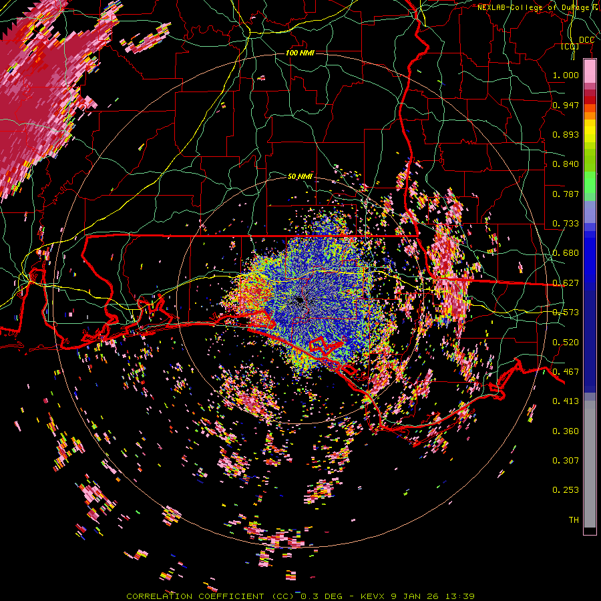Click the 0.360 scale value
The height and width of the screenshot is (601, 601).
(566, 431)
